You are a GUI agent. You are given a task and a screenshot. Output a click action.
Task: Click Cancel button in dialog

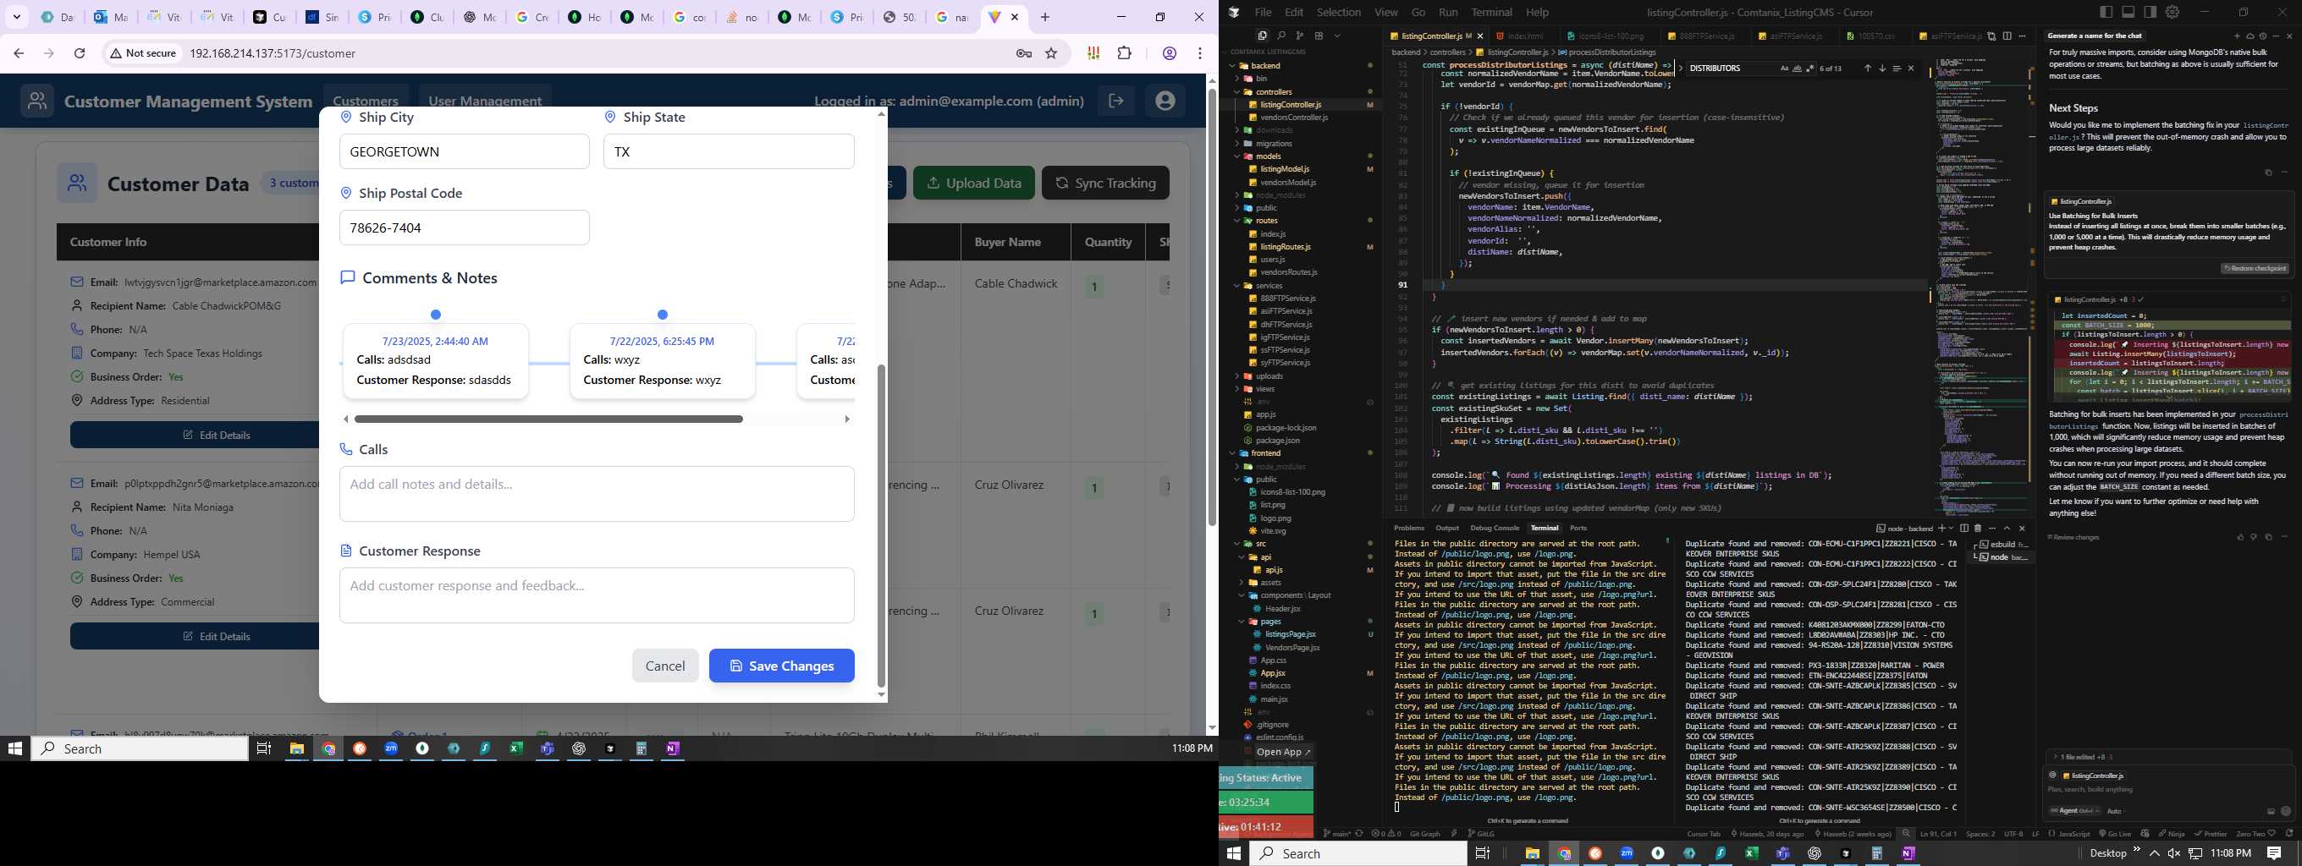coord(665,666)
